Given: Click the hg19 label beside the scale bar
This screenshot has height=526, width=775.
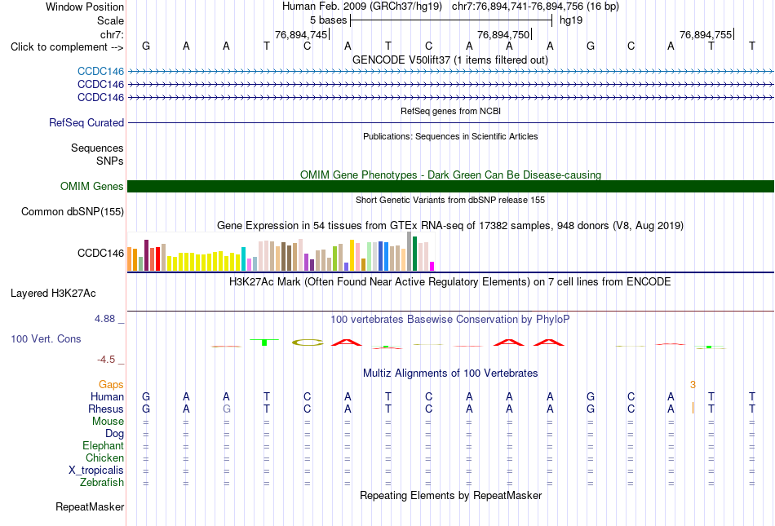Looking at the screenshot, I should click(x=571, y=20).
